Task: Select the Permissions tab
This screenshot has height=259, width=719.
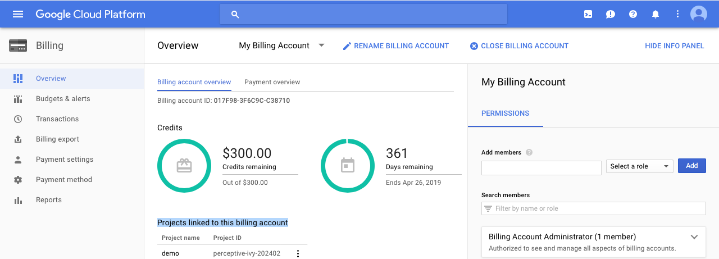Action: (506, 113)
